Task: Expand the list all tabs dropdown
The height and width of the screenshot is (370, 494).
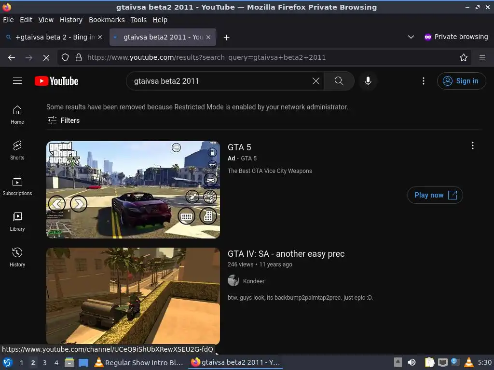Action: click(x=411, y=37)
